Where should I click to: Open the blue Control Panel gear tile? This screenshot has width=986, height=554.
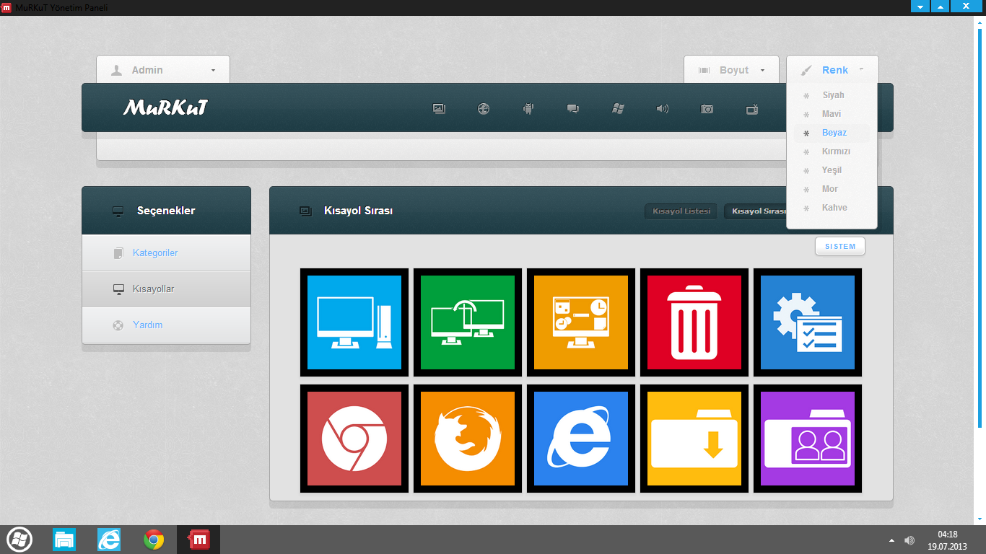tap(808, 322)
